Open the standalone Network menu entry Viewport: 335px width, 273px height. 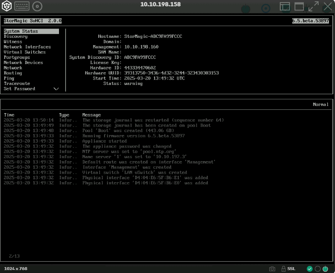[13, 68]
